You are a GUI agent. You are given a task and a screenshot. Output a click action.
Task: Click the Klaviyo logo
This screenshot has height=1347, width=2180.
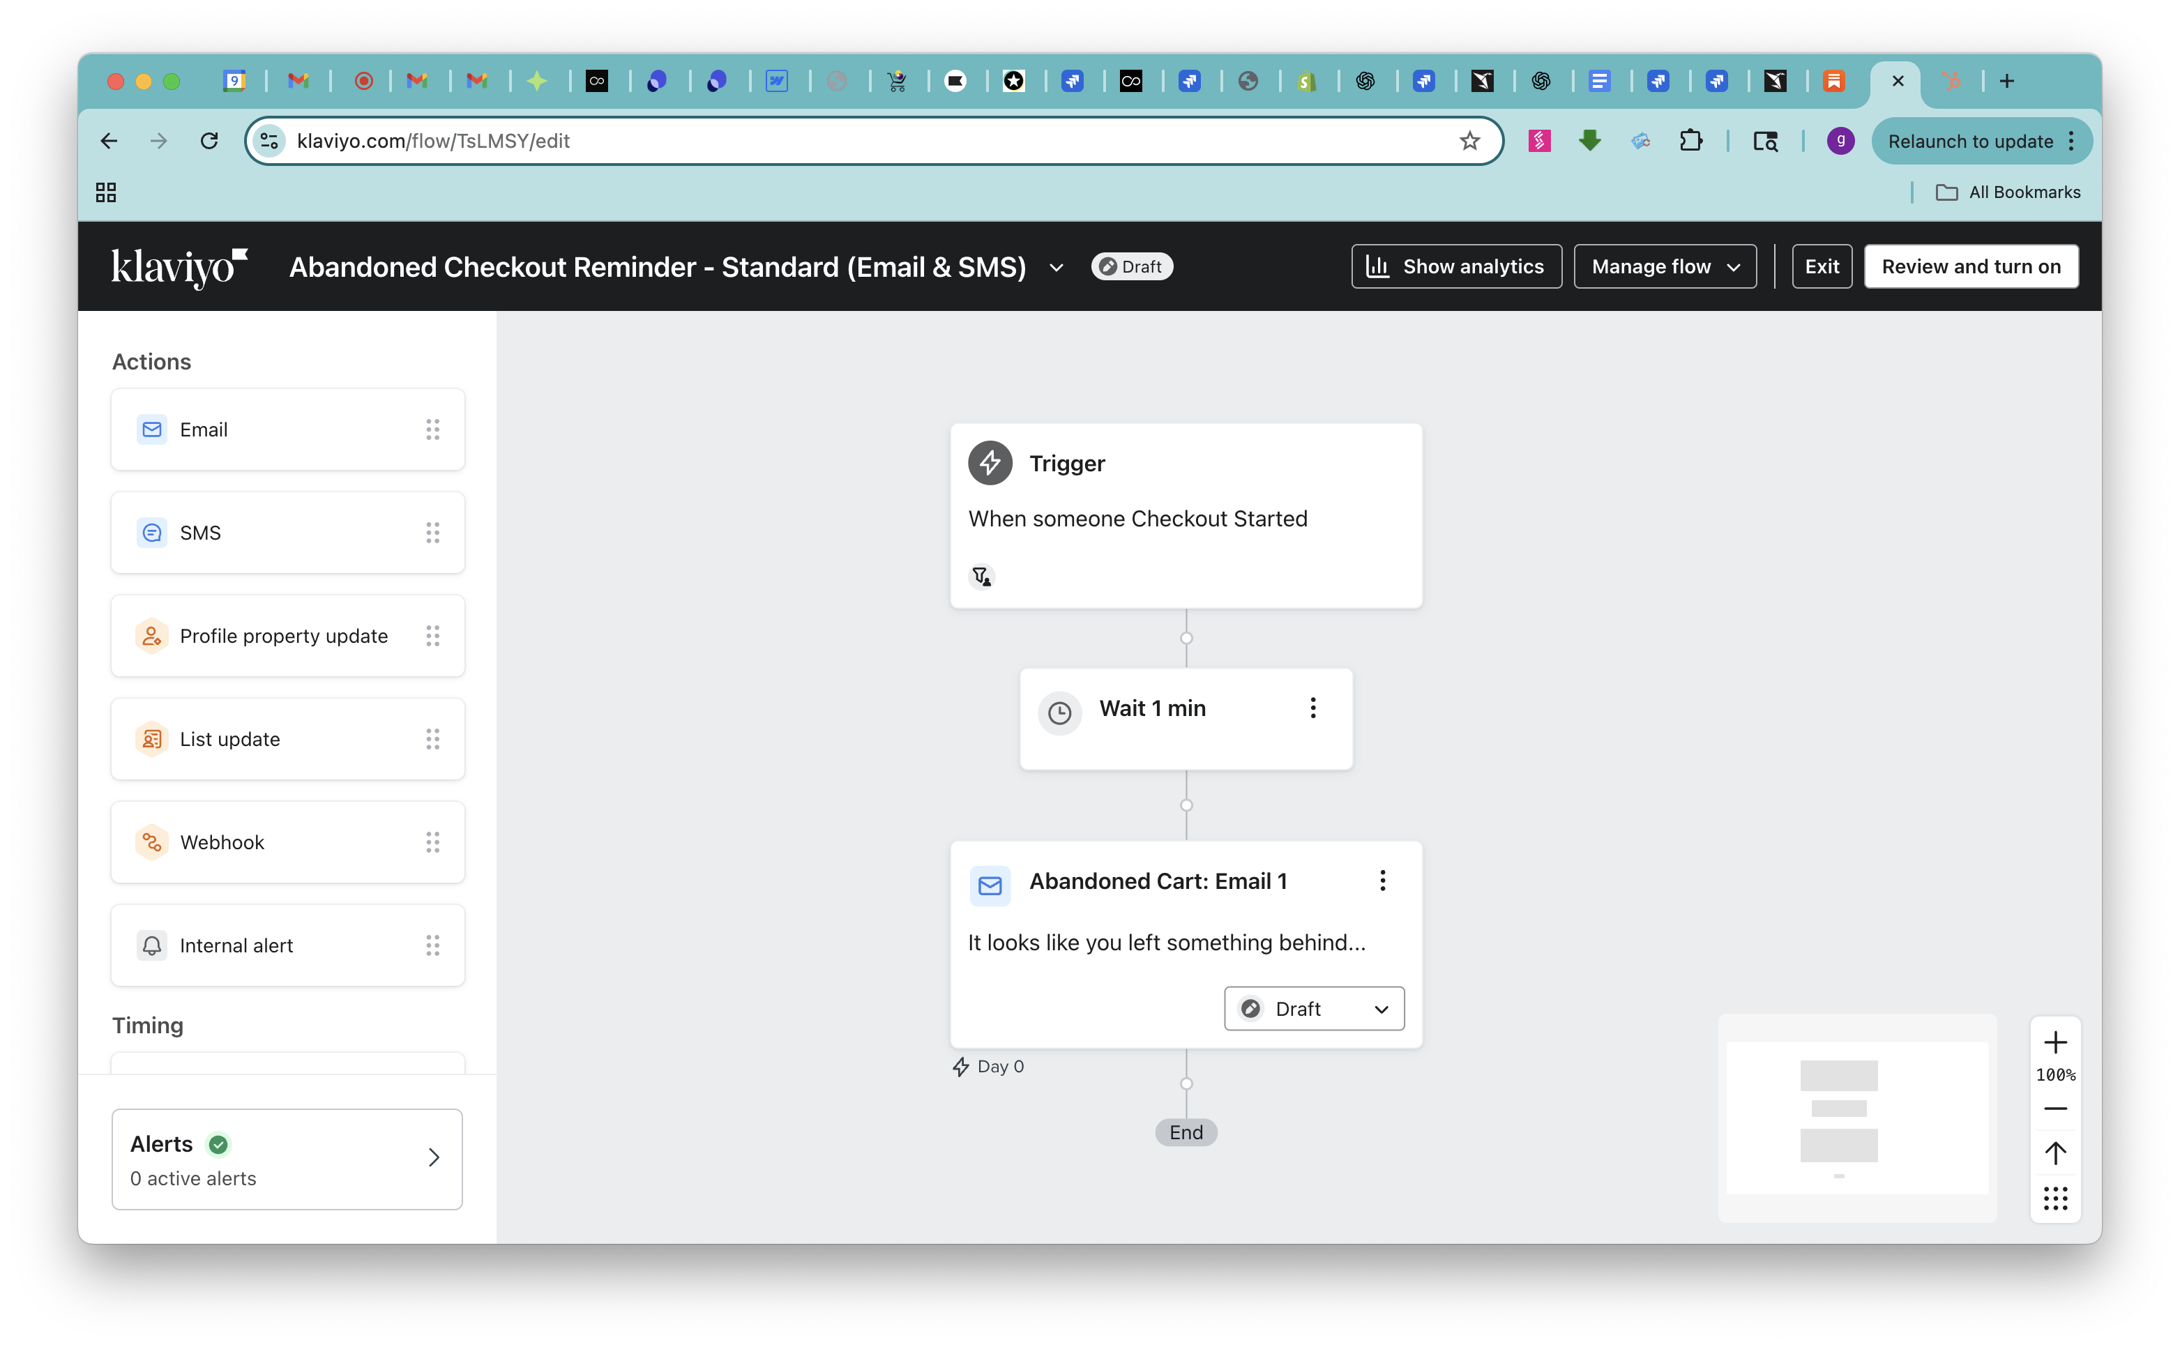179,267
